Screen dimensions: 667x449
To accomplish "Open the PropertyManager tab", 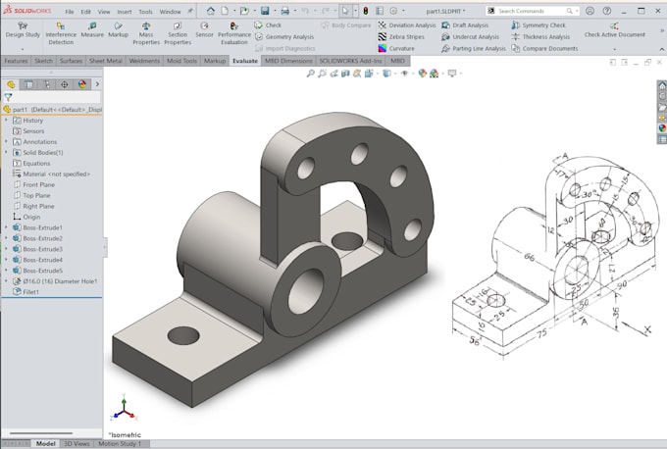I will pyautogui.click(x=28, y=84).
